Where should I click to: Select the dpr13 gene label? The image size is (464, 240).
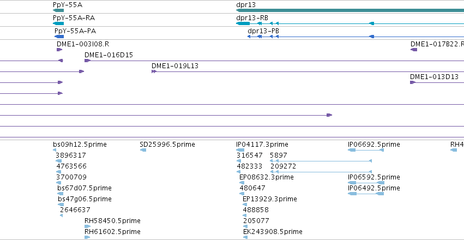pyautogui.click(x=246, y=5)
